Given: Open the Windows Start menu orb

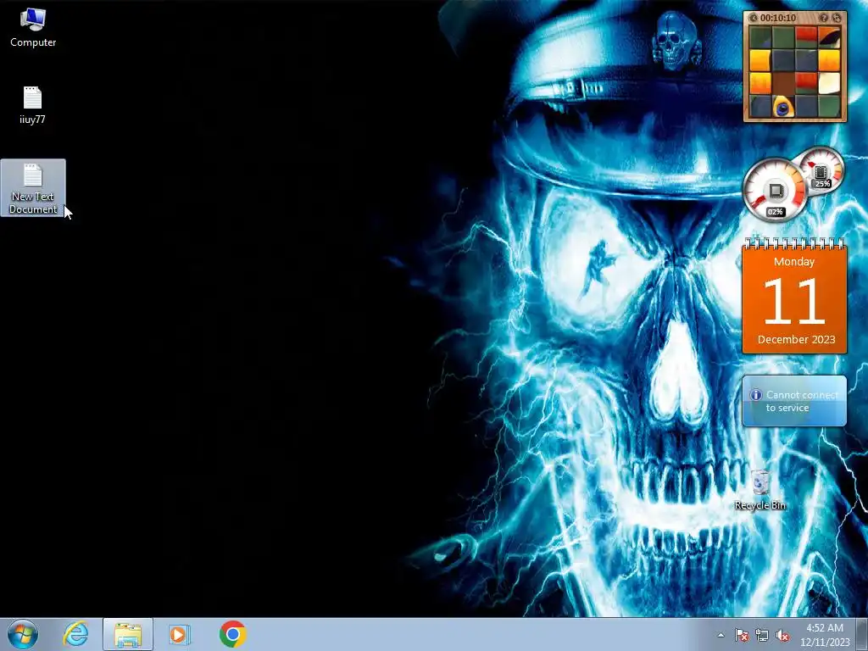Looking at the screenshot, I should click(x=23, y=634).
